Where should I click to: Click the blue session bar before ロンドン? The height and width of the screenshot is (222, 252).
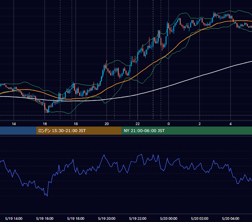coord(18,131)
